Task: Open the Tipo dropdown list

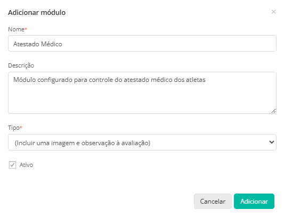Action: (142, 142)
